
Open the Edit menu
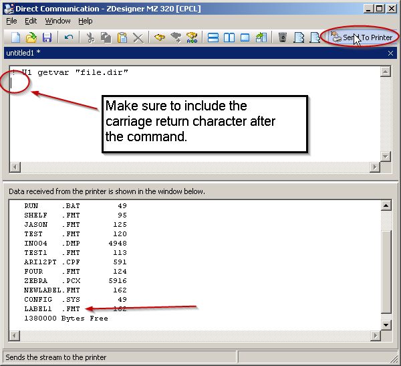coord(31,21)
